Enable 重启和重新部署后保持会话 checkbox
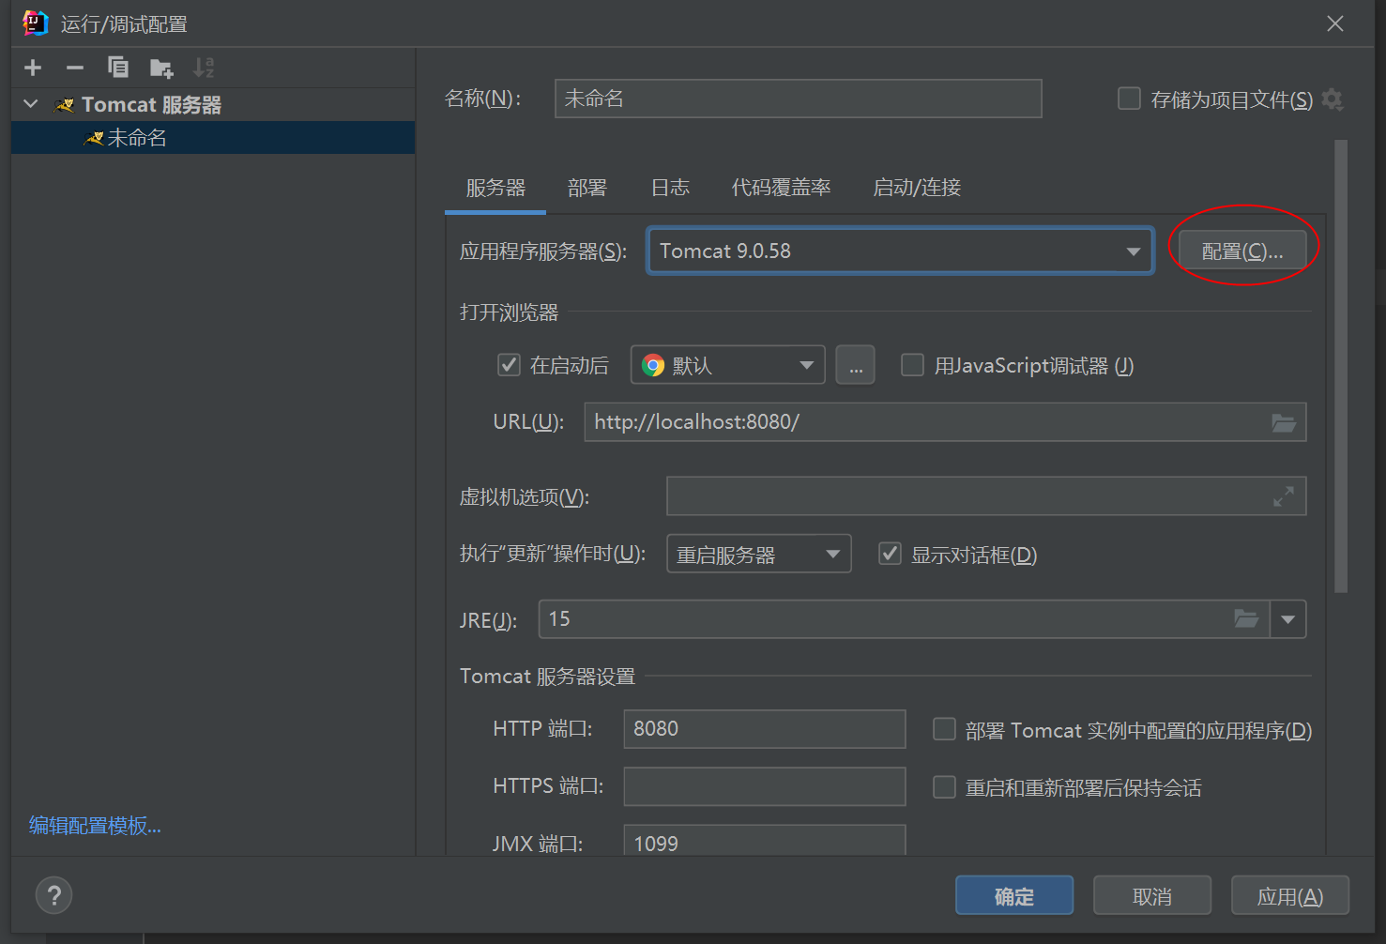 [x=944, y=786]
